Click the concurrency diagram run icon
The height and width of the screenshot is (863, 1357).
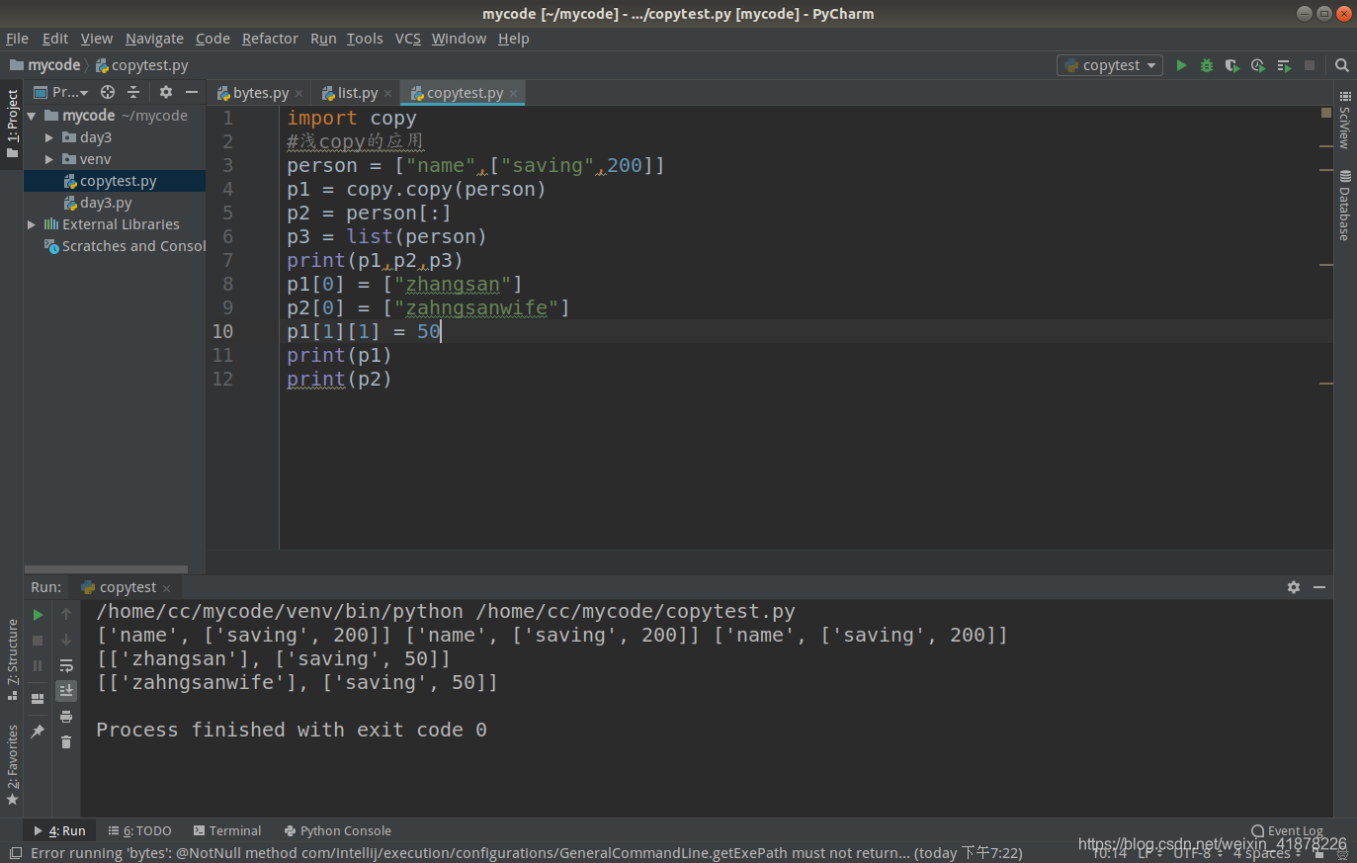[1284, 65]
